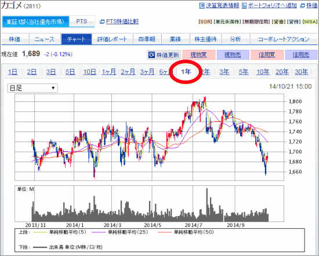Viewport: 319px width, 256px height.
Task: Select the 3日 chart period
Action: (x=51, y=72)
